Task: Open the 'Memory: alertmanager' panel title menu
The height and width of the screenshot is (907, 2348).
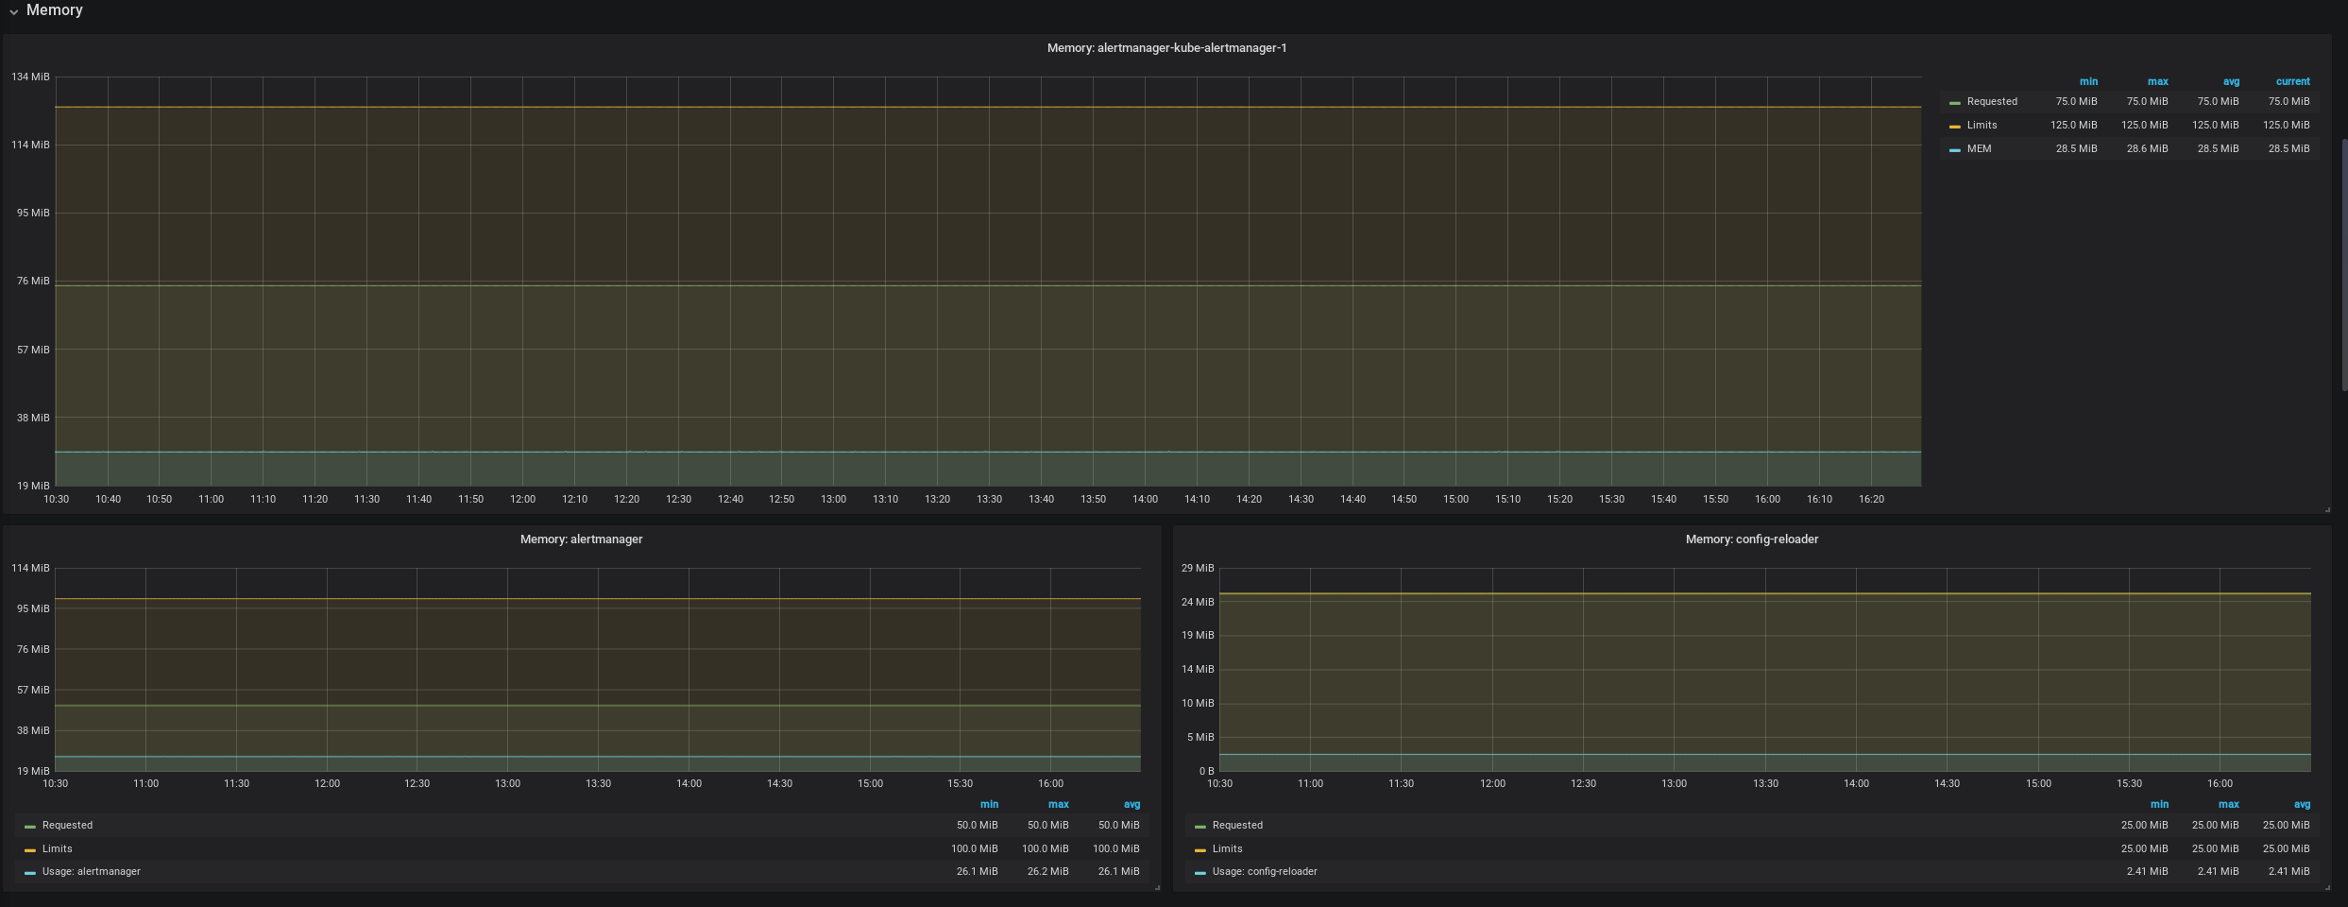Action: pyautogui.click(x=581, y=539)
